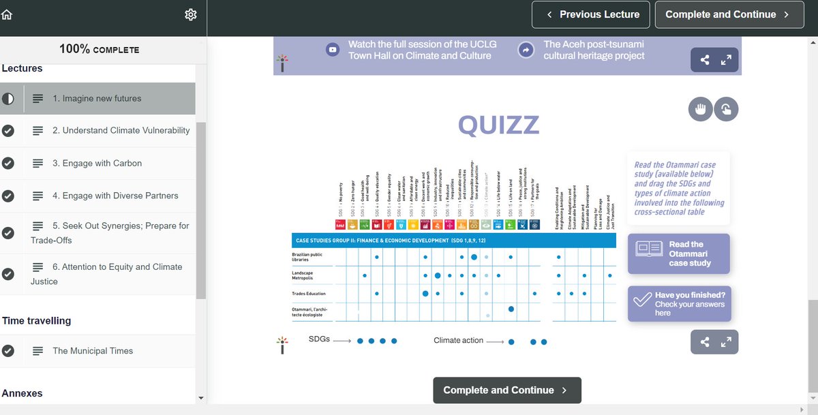The image size is (818, 415).
Task: Open lecture 5. Seek Out Synergies; Prepare for Trade-Offs
Action: [97, 233]
